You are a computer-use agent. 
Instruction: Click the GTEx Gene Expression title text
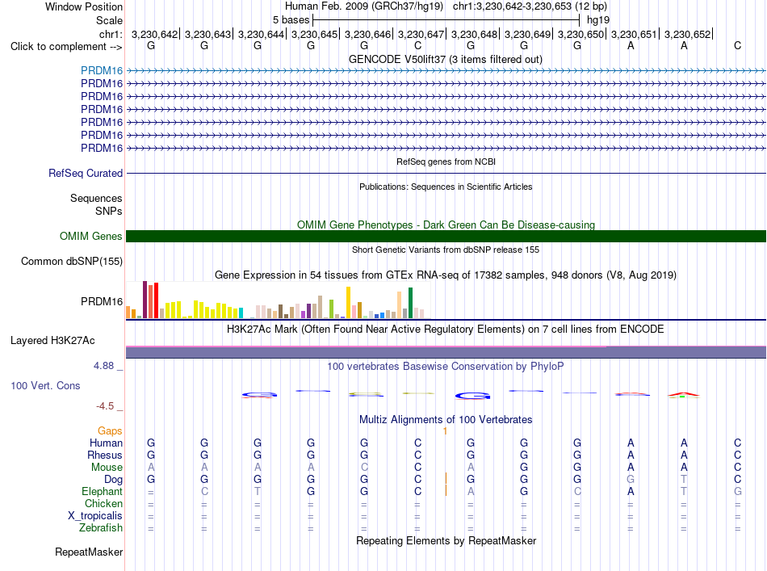click(446, 275)
